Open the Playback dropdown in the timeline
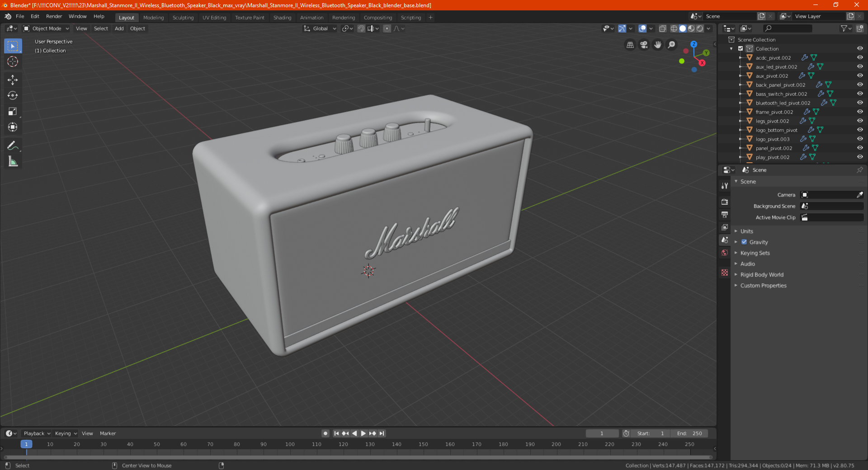This screenshot has height=470, width=868. [37, 433]
